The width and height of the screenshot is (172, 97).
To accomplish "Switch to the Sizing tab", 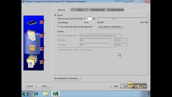I will pyautogui.click(x=80, y=10).
